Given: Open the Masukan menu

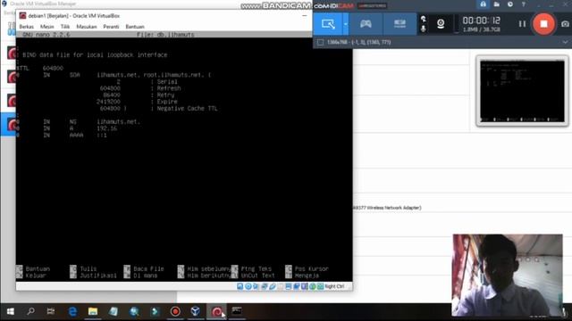Looking at the screenshot, I should [x=87, y=27].
